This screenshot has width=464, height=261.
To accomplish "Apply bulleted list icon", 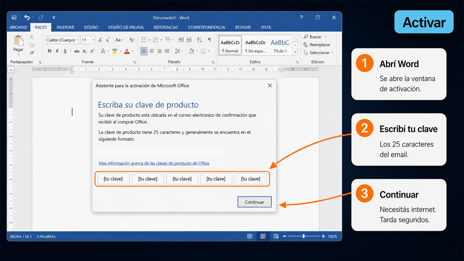I will 144,40.
